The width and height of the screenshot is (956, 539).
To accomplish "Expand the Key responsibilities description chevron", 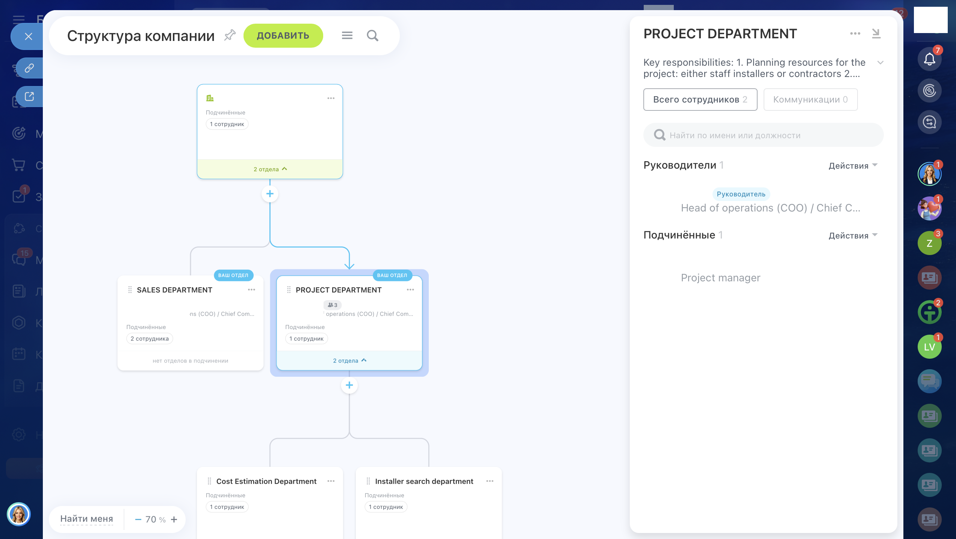I will (x=880, y=62).
